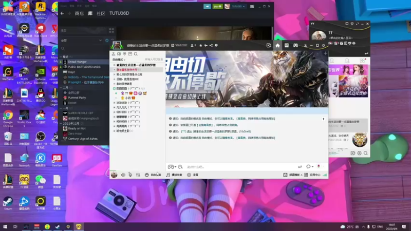Click the share icon in channel header

point(211,45)
